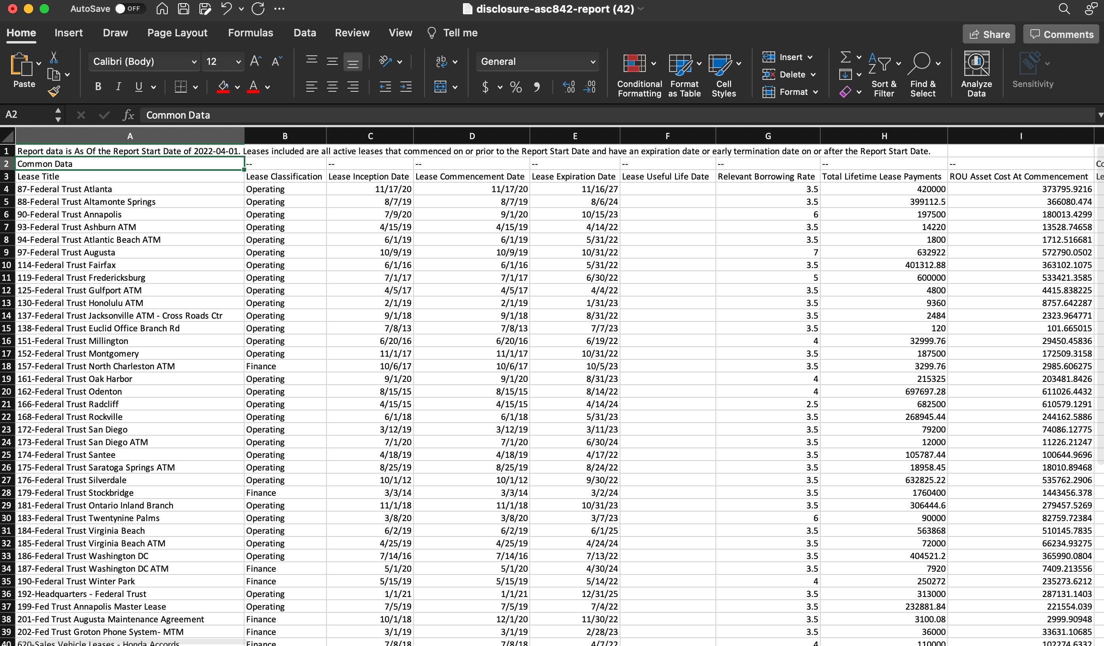
Task: Activate the Format Painter brush
Action: [x=54, y=91]
